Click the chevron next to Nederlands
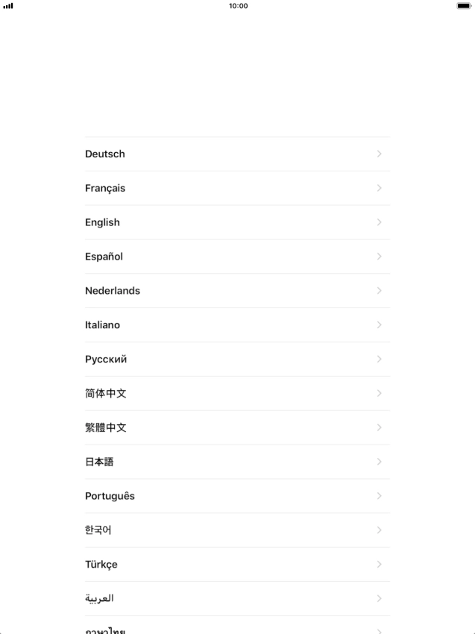Image resolution: width=475 pixels, height=634 pixels. tap(380, 291)
